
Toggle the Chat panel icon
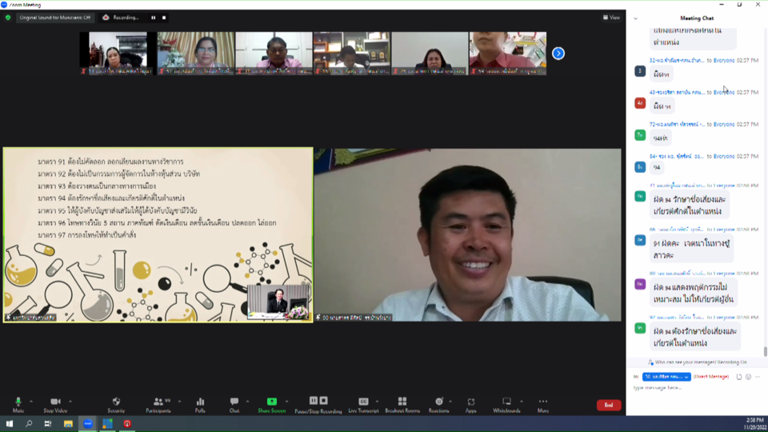click(x=234, y=405)
